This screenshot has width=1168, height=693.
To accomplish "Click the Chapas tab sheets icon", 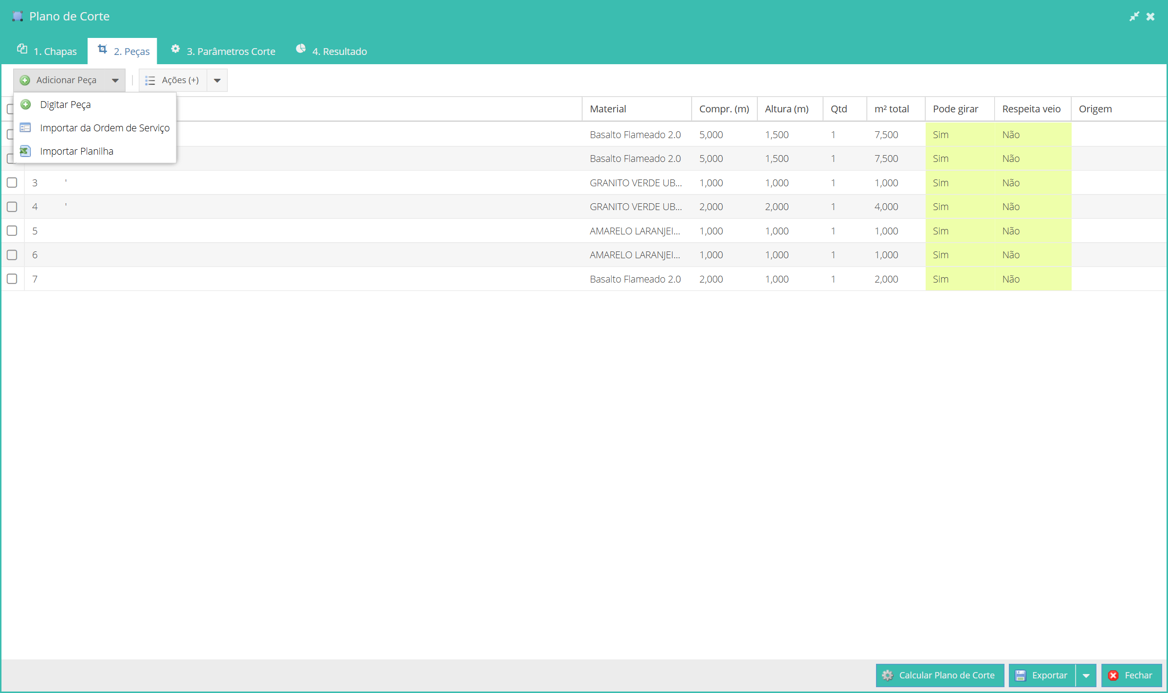I will (x=22, y=49).
